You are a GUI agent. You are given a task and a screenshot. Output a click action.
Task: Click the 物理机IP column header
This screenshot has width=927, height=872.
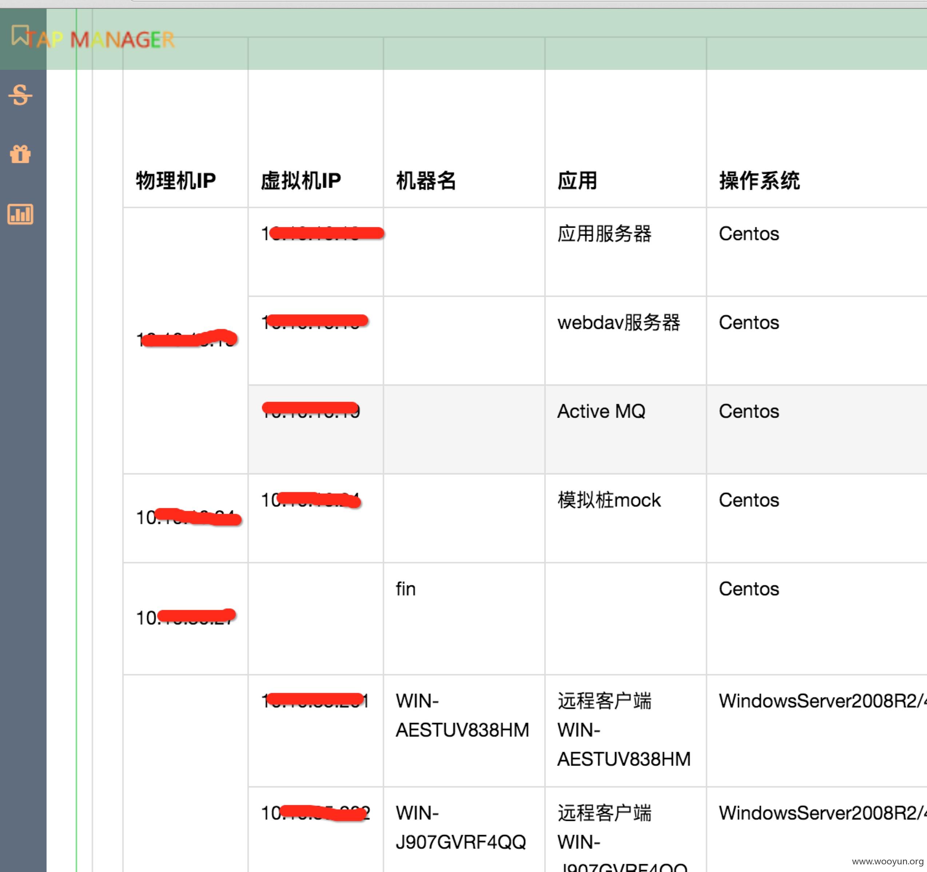(176, 181)
